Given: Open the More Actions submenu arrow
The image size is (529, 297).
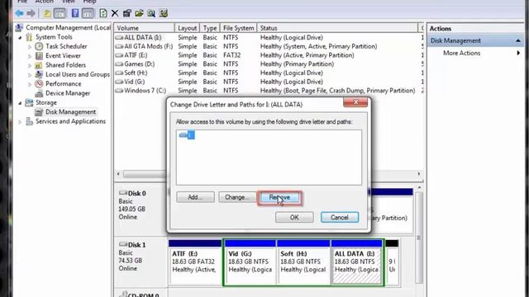Looking at the screenshot, I should point(518,53).
